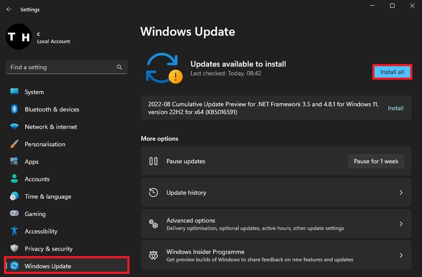Click the Gaming controller icon
The height and width of the screenshot is (277, 422).
click(x=14, y=214)
